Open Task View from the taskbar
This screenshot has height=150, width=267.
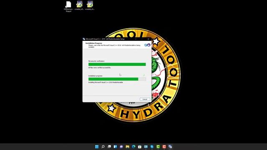click(109, 147)
